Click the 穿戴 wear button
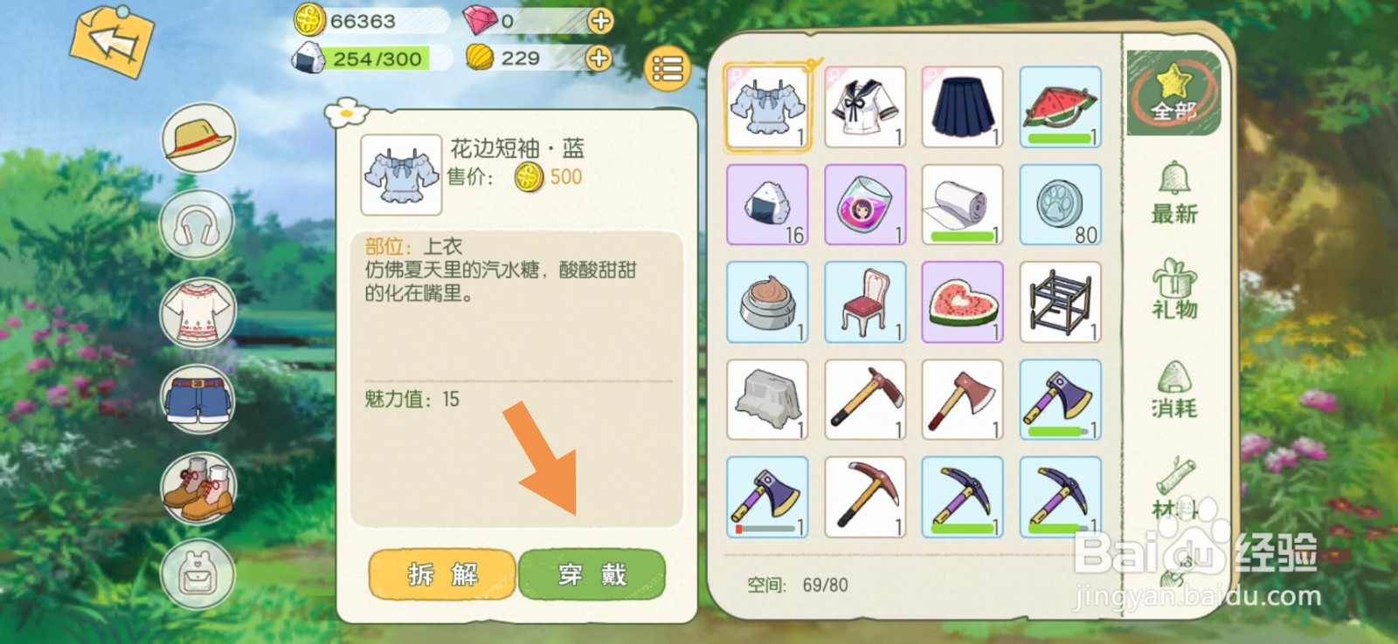The width and height of the screenshot is (1398, 644). coord(592,574)
